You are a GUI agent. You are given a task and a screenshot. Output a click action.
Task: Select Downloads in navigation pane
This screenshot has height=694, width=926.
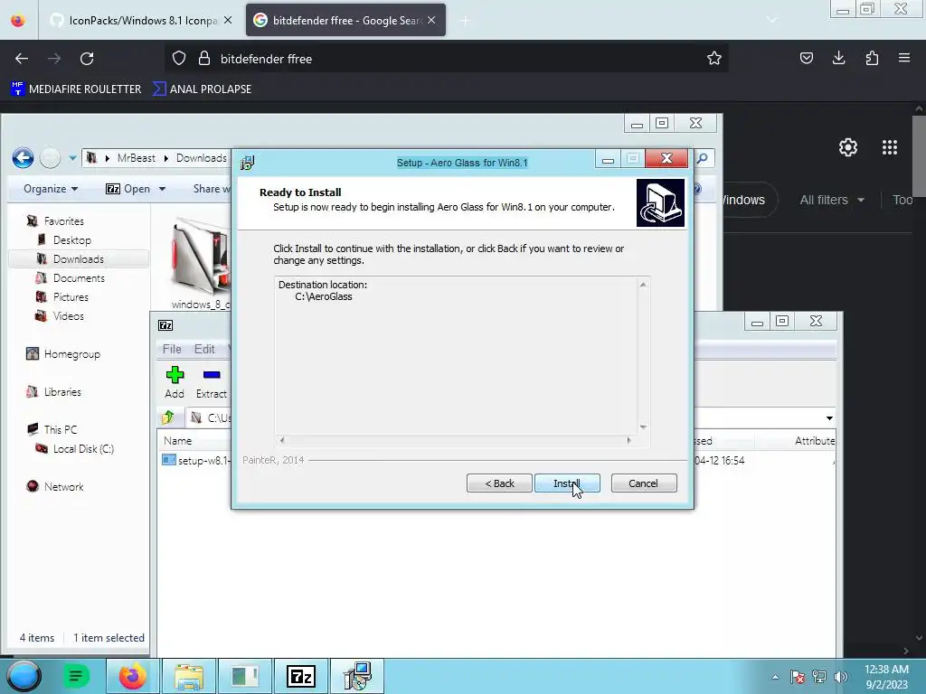(x=79, y=259)
